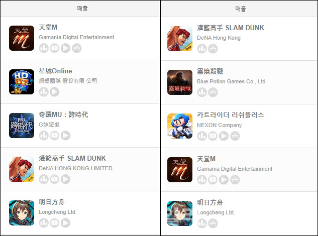The width and height of the screenshot is (318, 236).
Task: Open the YouTube icon for 카트라이더 러쉬플러스
Action: (213, 136)
